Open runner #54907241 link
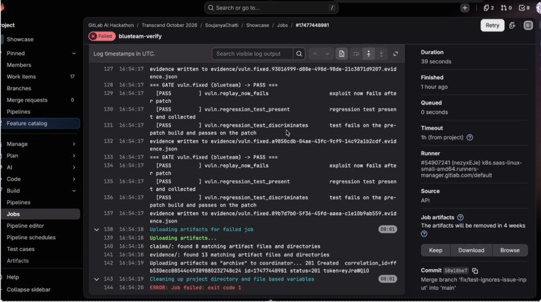The width and height of the screenshot is (541, 302). point(471,169)
